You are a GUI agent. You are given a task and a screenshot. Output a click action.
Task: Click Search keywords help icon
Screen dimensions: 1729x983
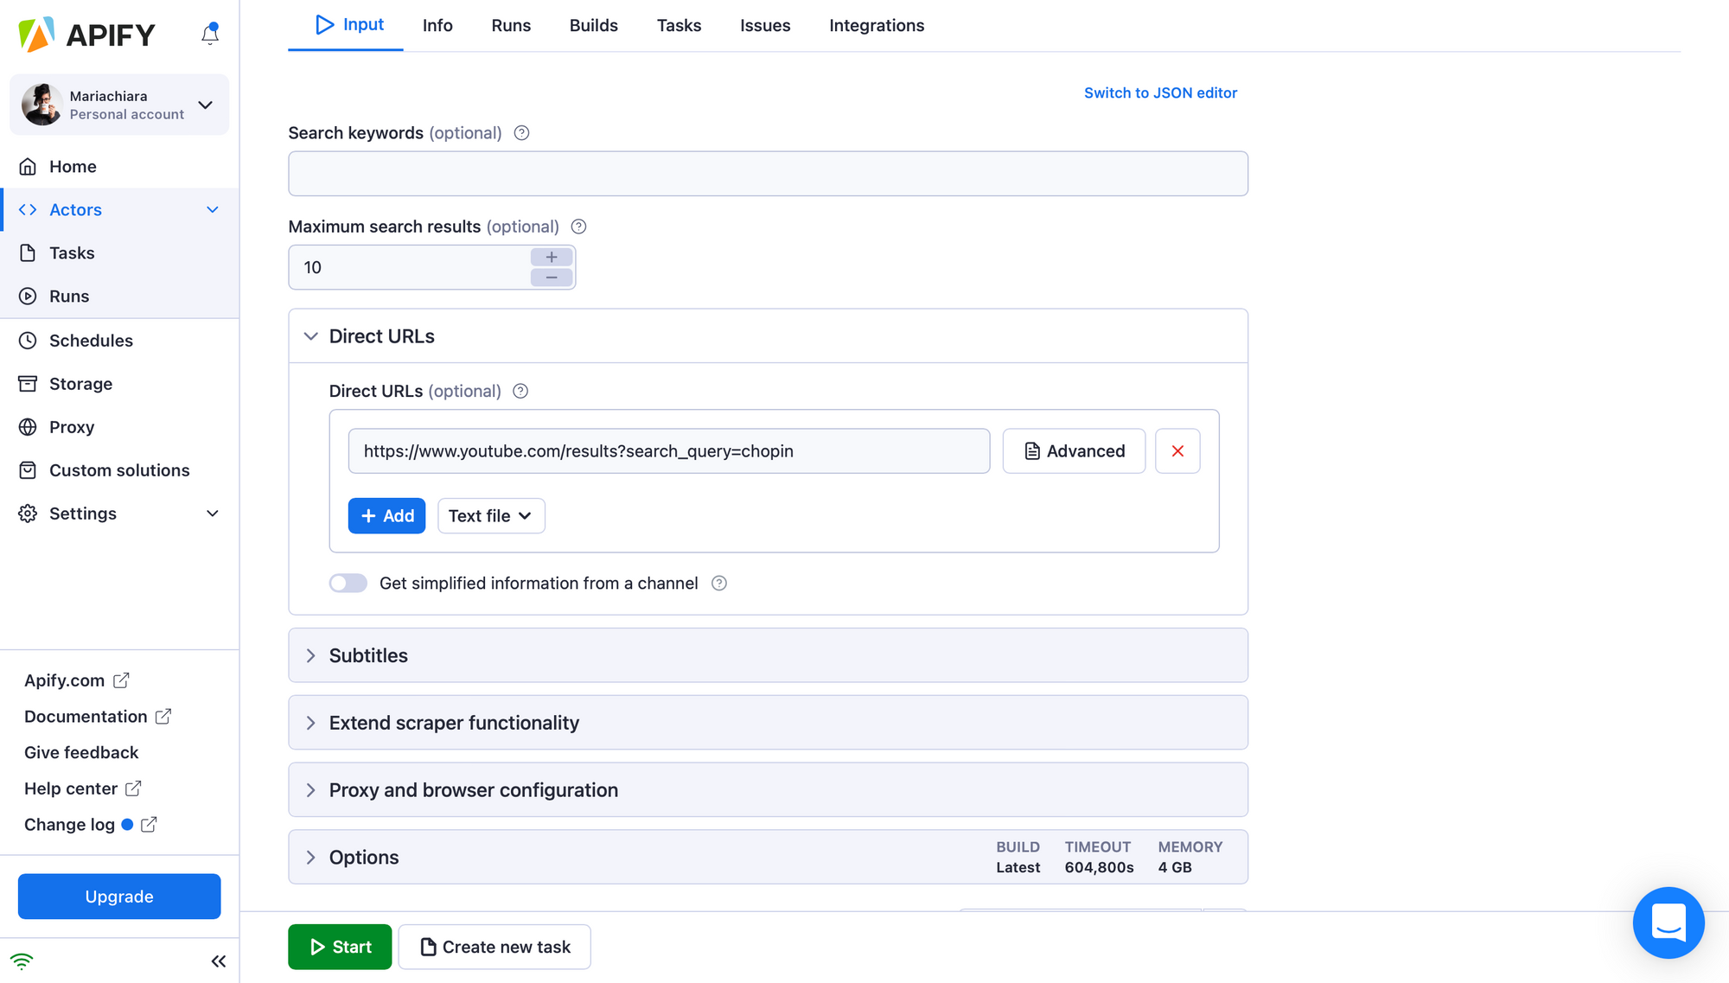(521, 133)
